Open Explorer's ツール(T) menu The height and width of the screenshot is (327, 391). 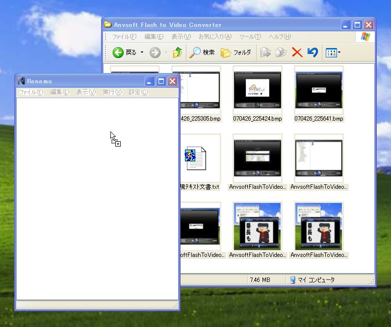coord(250,37)
